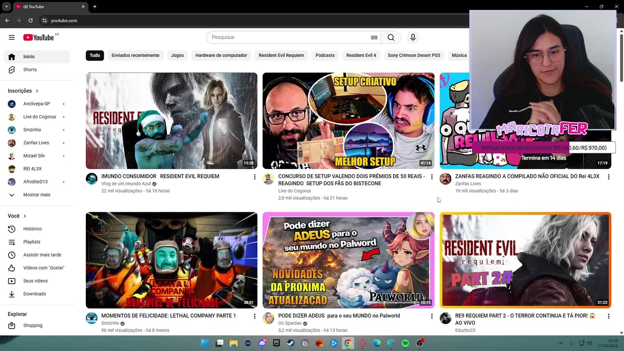Open Steam from the taskbar

pyautogui.click(x=291, y=344)
